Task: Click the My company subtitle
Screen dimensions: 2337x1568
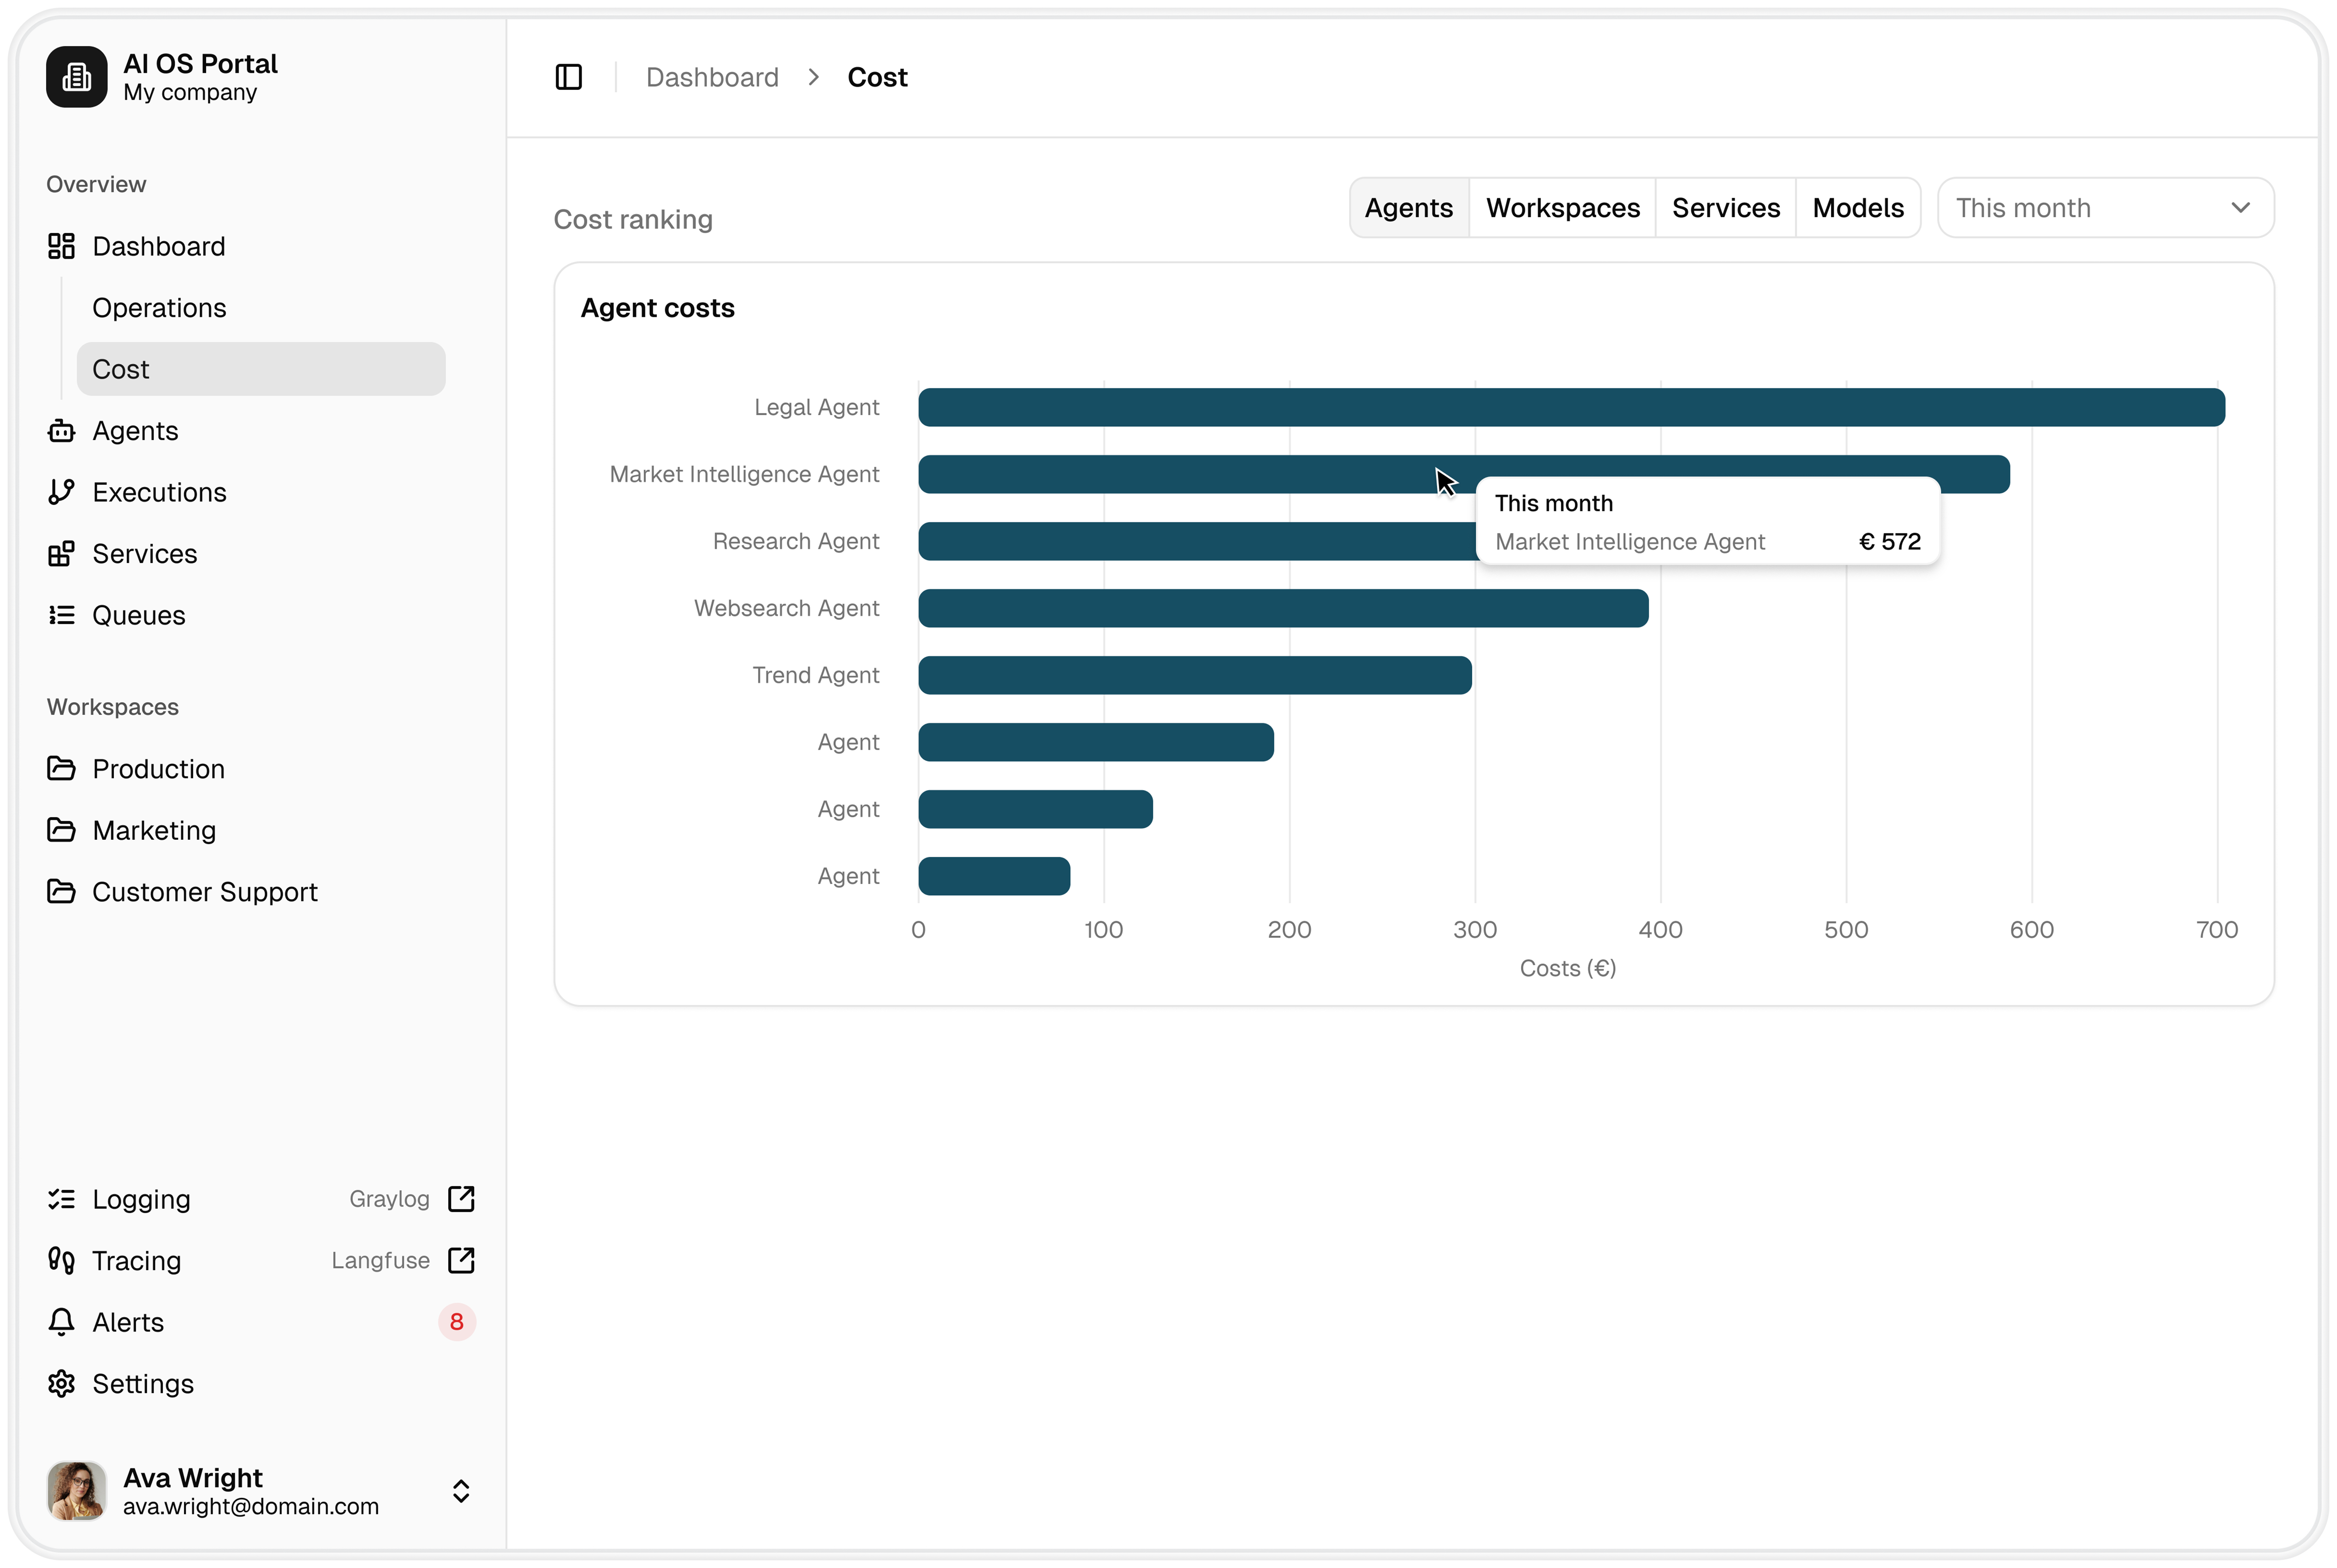Action: coord(190,93)
